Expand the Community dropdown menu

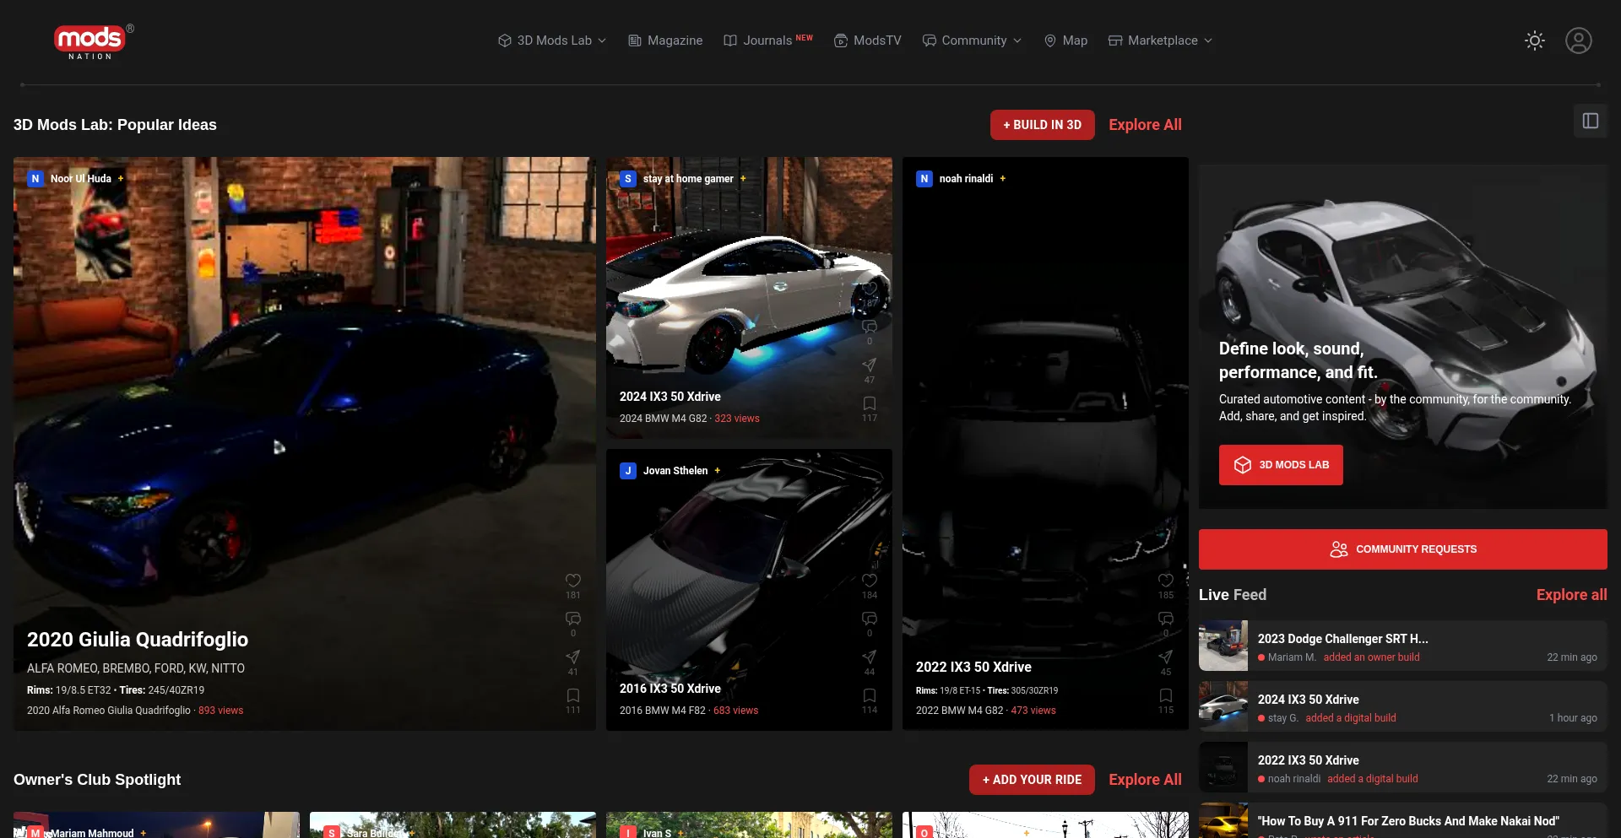pos(973,41)
